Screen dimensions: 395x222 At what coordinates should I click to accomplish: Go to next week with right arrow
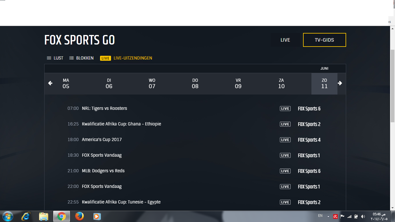click(340, 83)
